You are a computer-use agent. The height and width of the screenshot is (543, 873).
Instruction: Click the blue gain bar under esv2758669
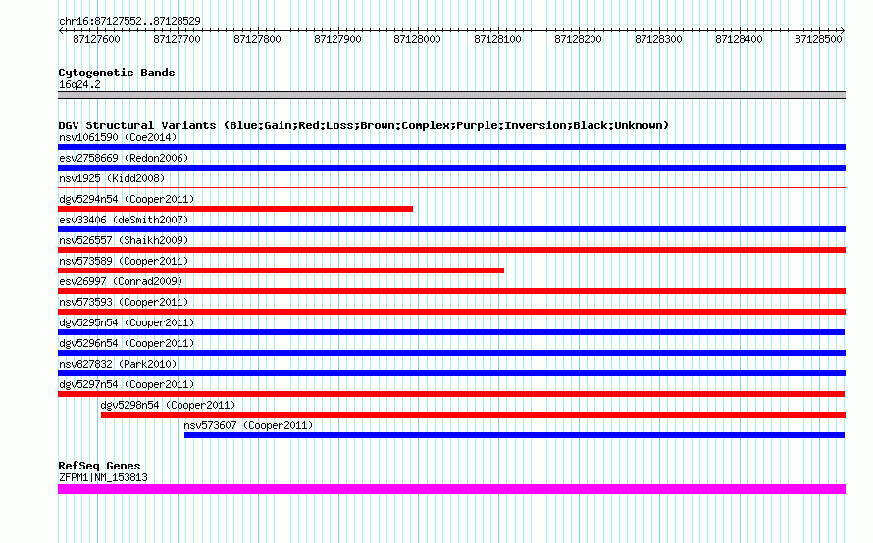point(451,168)
